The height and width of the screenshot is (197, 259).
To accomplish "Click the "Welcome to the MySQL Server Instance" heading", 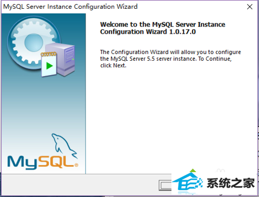I will pyautogui.click(x=163, y=28).
